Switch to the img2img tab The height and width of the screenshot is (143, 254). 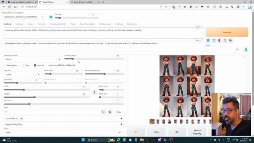point(19,24)
